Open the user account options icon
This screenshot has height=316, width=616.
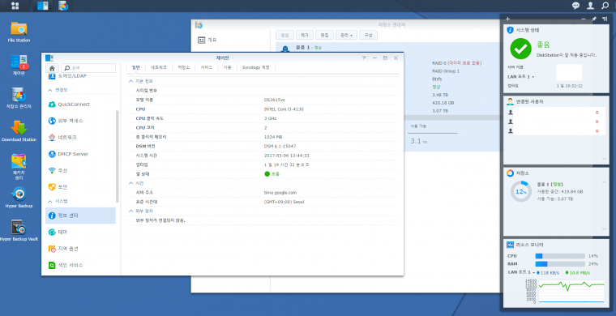tap(590, 6)
